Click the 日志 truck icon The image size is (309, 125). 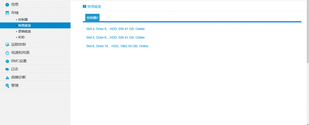7,69
